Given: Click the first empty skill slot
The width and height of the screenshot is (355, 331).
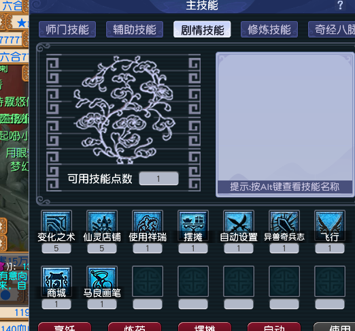Looking at the screenshot, I should pos(148,281).
